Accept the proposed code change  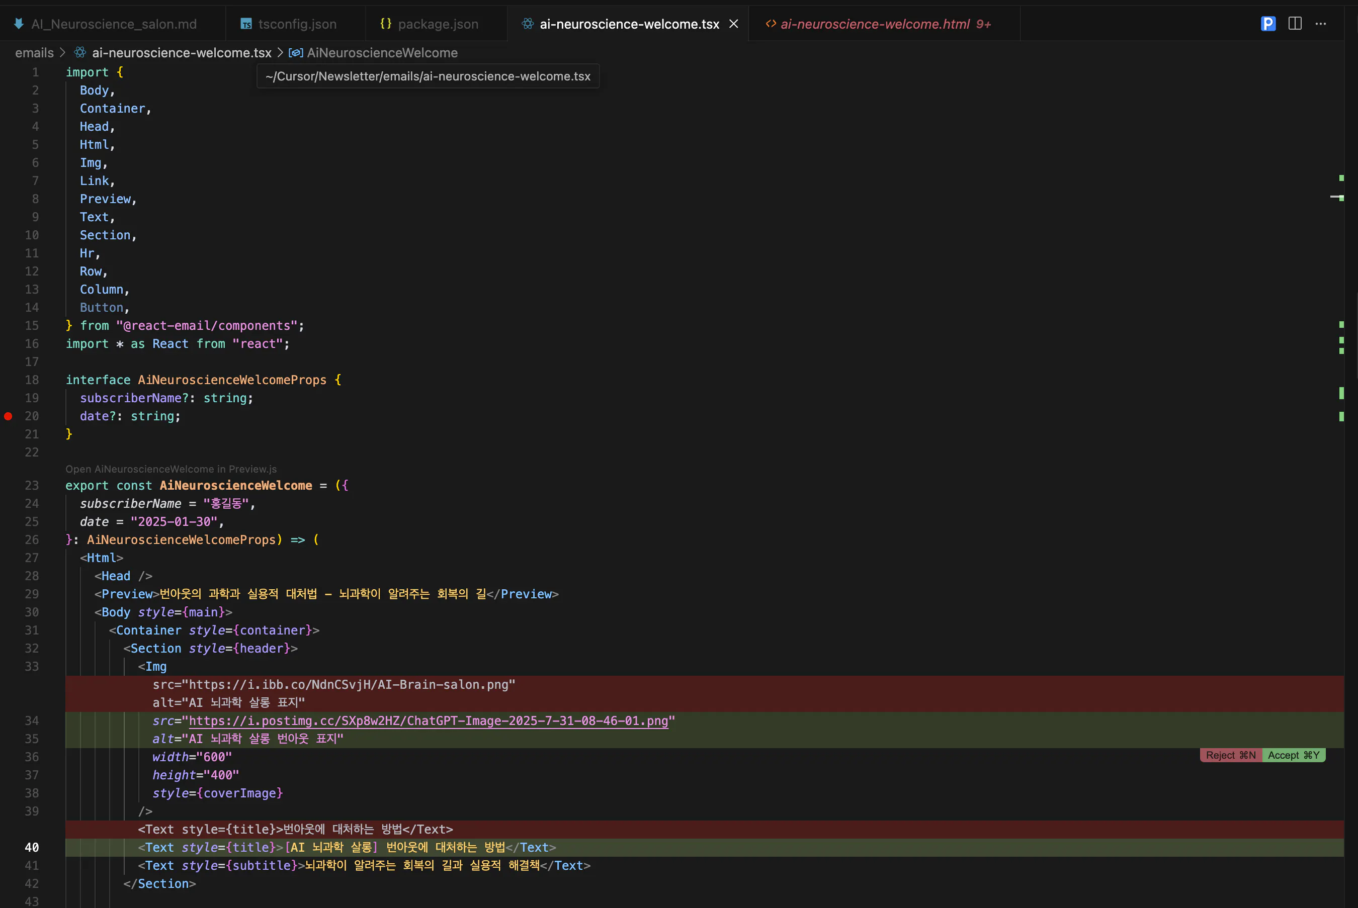coord(1293,755)
